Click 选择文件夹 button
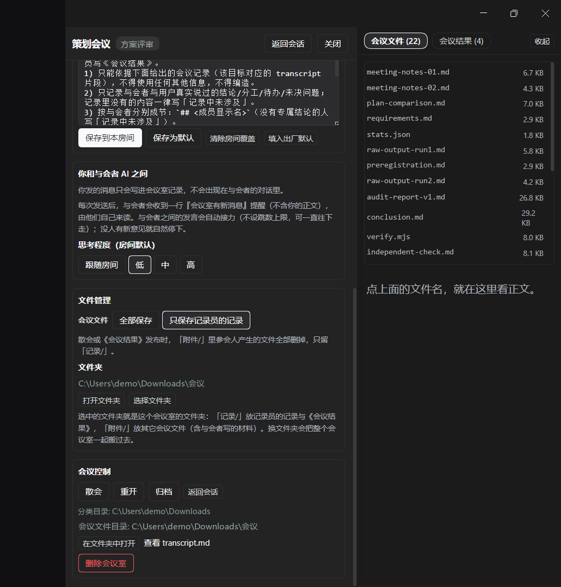The image size is (561, 587). [152, 400]
